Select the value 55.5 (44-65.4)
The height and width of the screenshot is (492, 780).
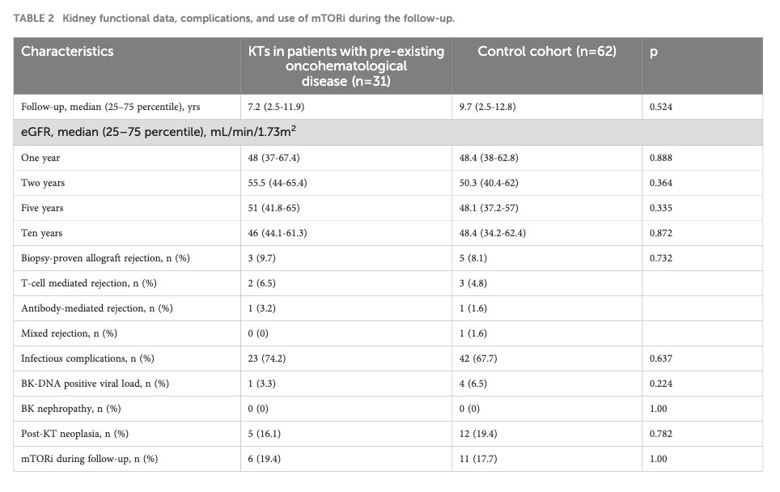click(278, 183)
